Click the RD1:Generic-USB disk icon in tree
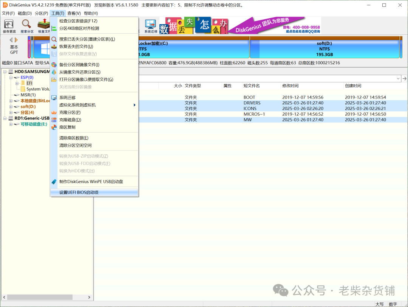Screen dimensions: 408x307 point(11,118)
